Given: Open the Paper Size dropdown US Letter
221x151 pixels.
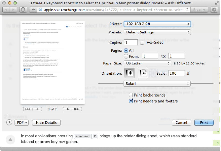Looking at the screenshot, I should 147,63.
